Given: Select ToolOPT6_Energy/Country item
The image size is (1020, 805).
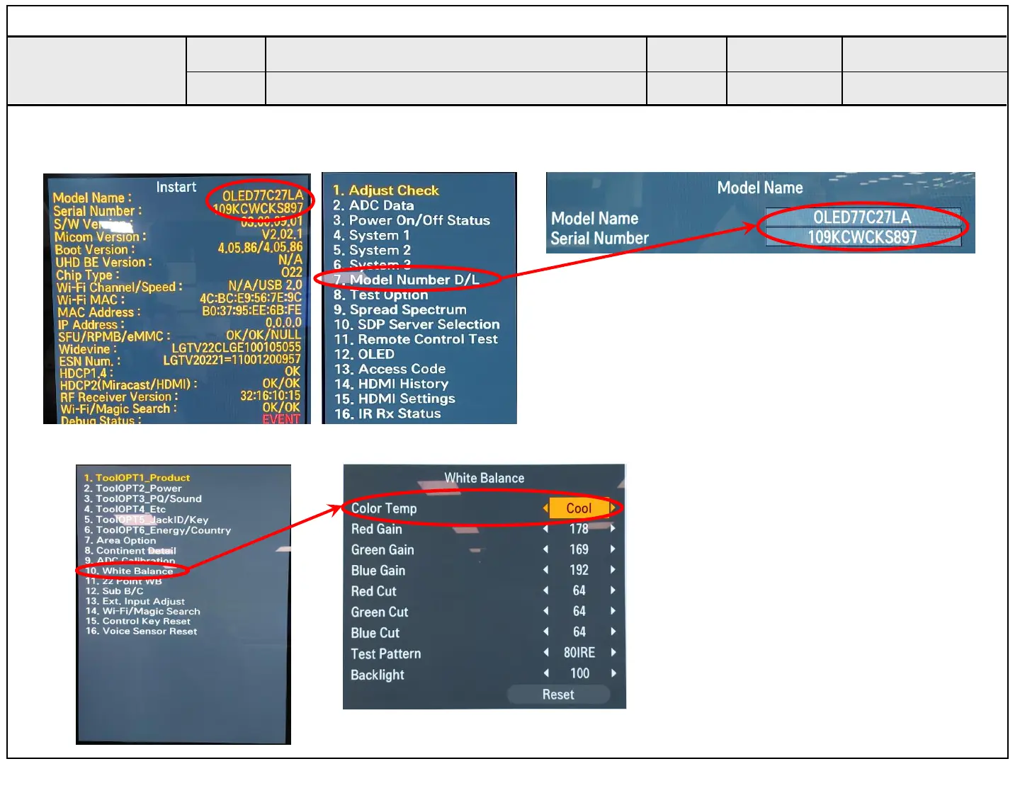Looking at the screenshot, I should point(157,530).
